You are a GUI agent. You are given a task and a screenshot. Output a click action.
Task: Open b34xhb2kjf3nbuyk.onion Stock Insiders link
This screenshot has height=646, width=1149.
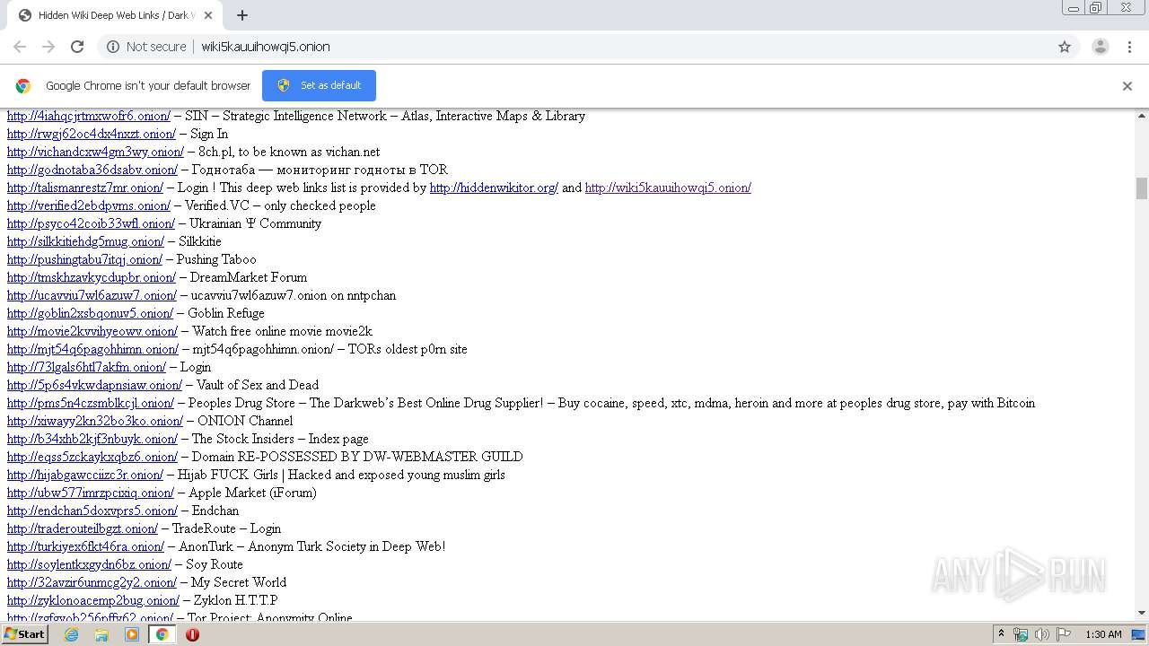pos(92,439)
